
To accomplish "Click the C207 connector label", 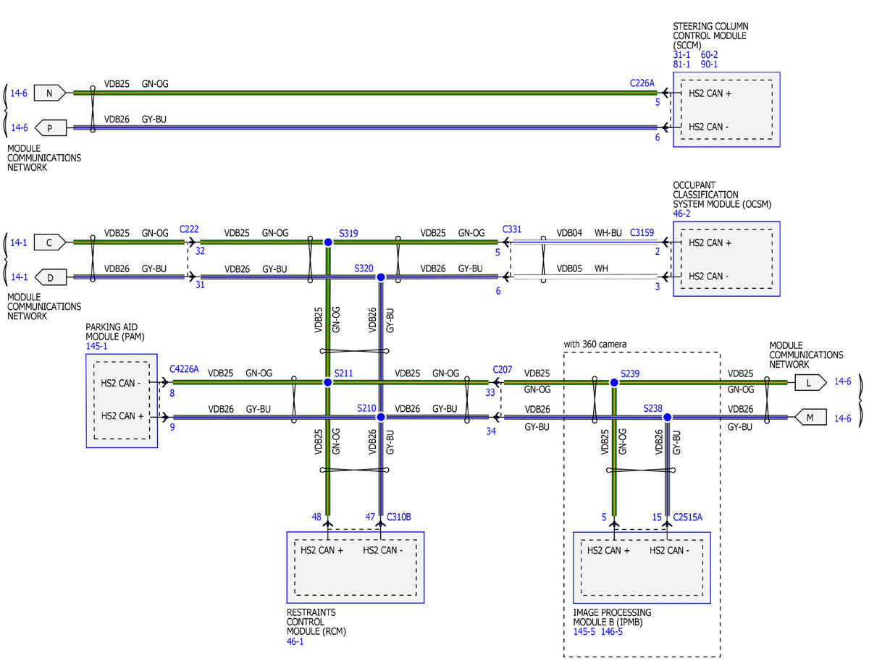I will (503, 369).
